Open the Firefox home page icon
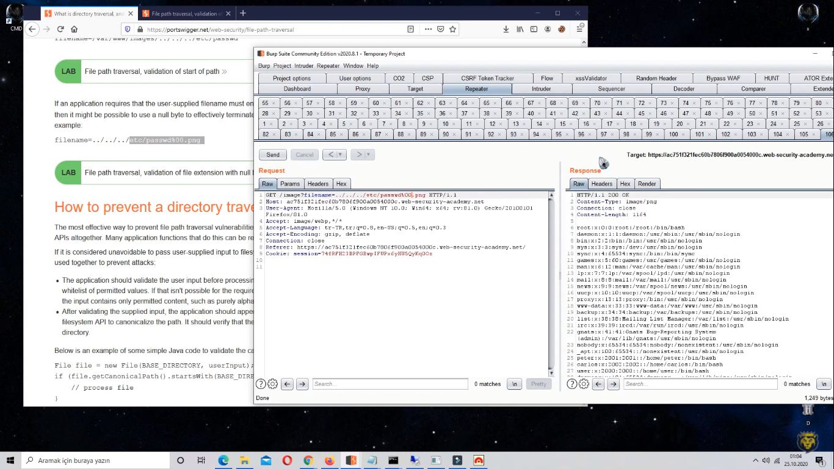The width and height of the screenshot is (834, 469). point(74,29)
